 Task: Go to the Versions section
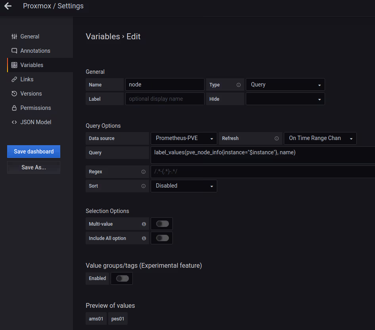pyautogui.click(x=31, y=94)
